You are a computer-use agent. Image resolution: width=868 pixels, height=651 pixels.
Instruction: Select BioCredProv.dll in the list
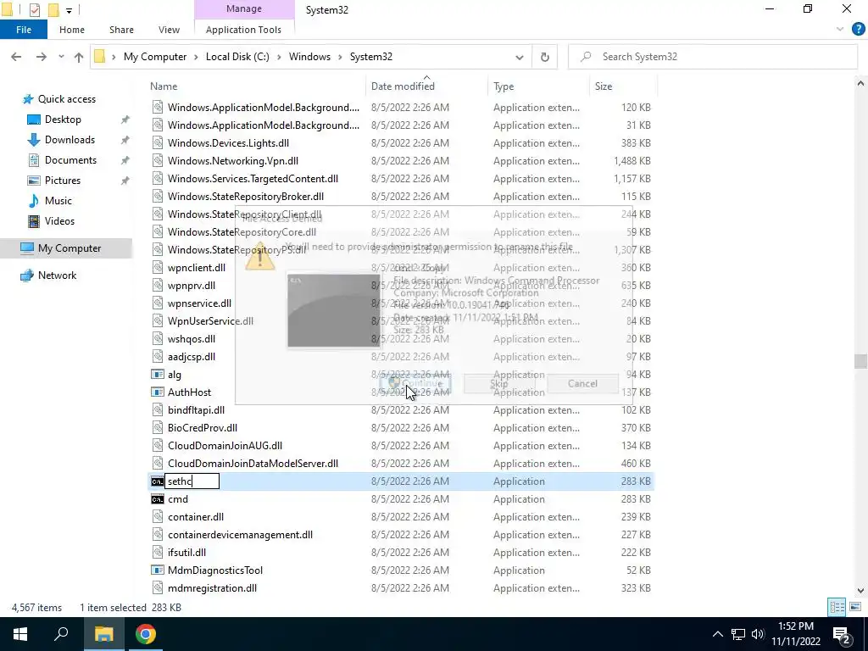203,428
